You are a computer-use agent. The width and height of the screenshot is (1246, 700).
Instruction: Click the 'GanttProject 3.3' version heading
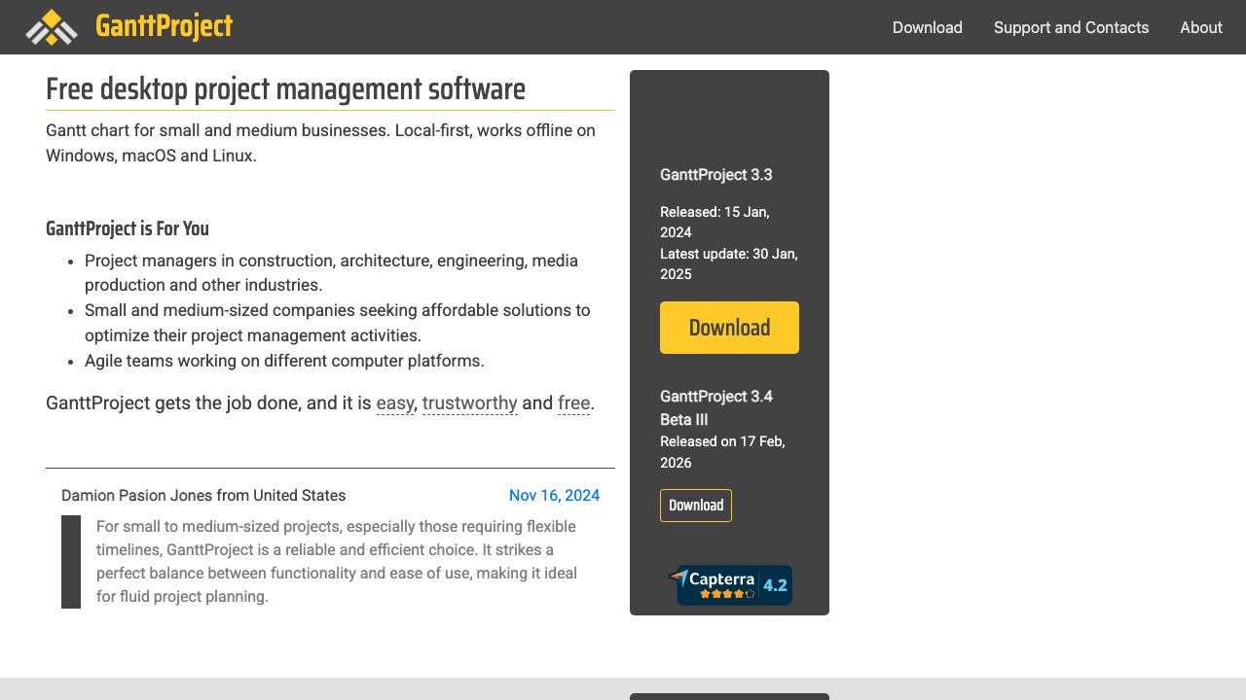(716, 175)
